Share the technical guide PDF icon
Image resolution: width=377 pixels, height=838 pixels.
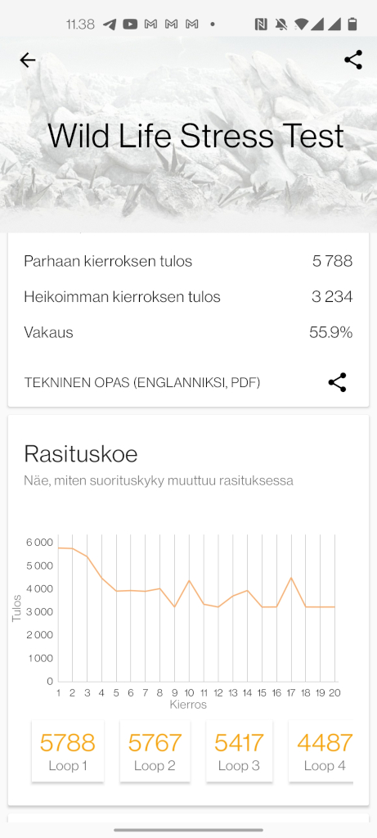(x=337, y=383)
